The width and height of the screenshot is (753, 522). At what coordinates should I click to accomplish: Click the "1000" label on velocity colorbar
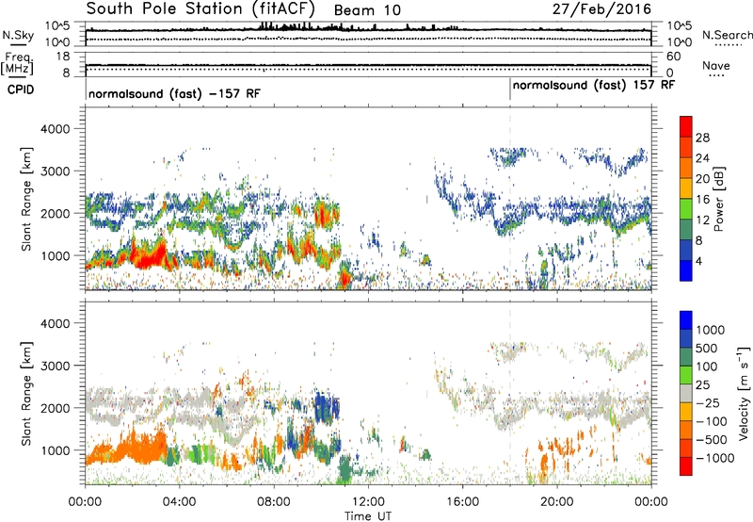click(x=711, y=330)
